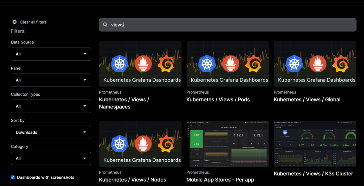
Task: Focus the search field containing 'views'
Action: pyautogui.click(x=228, y=25)
